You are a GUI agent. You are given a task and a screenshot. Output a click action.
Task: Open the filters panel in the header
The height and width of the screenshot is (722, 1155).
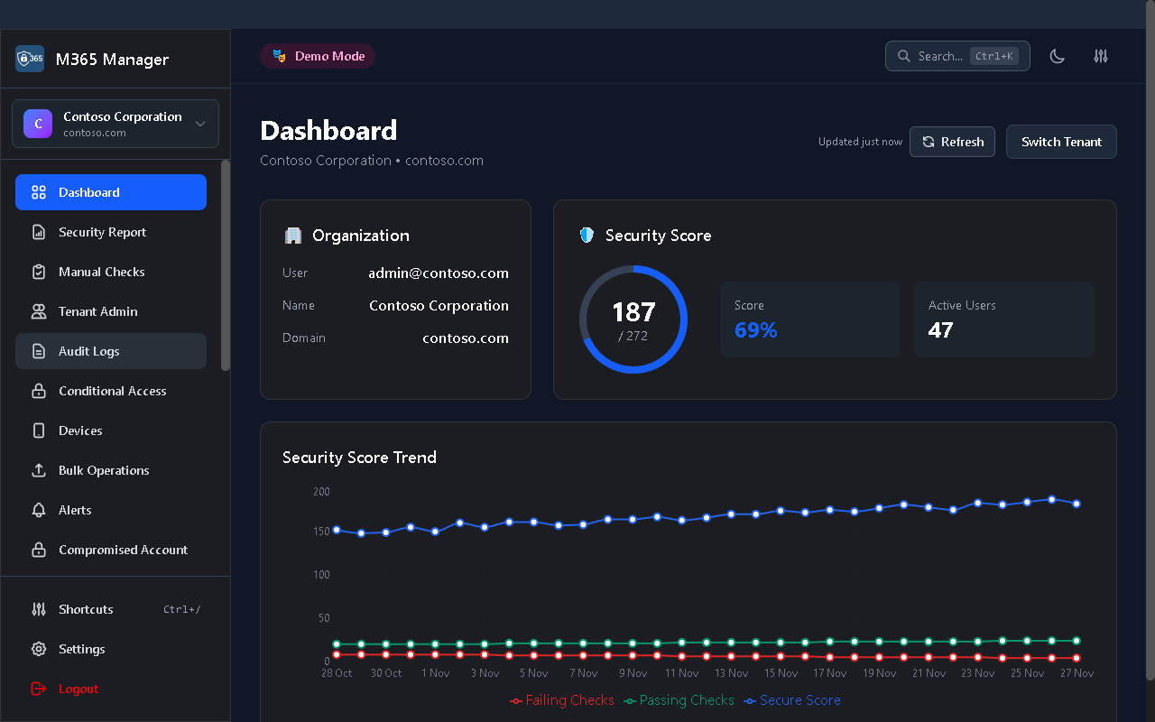[1101, 56]
